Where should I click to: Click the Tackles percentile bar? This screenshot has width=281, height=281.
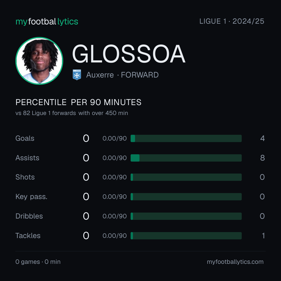point(186,236)
